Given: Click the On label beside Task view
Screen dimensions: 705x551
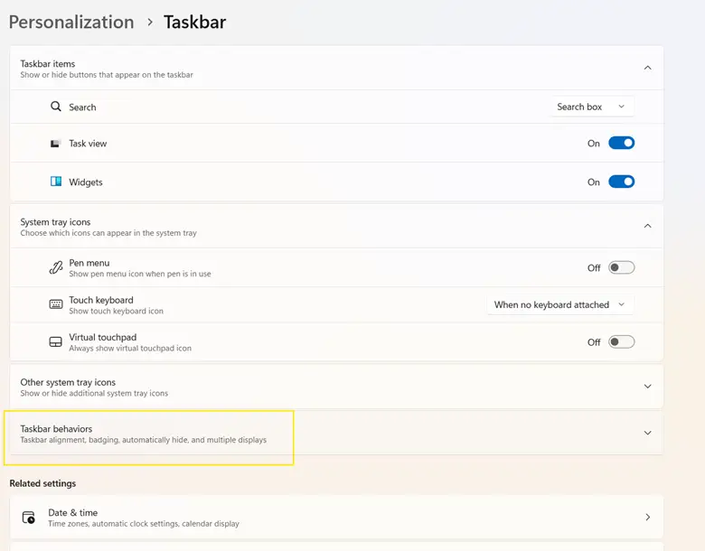Looking at the screenshot, I should coord(594,144).
